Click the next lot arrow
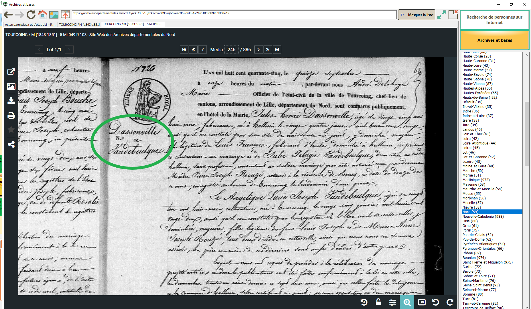The image size is (531, 309). (x=69, y=49)
